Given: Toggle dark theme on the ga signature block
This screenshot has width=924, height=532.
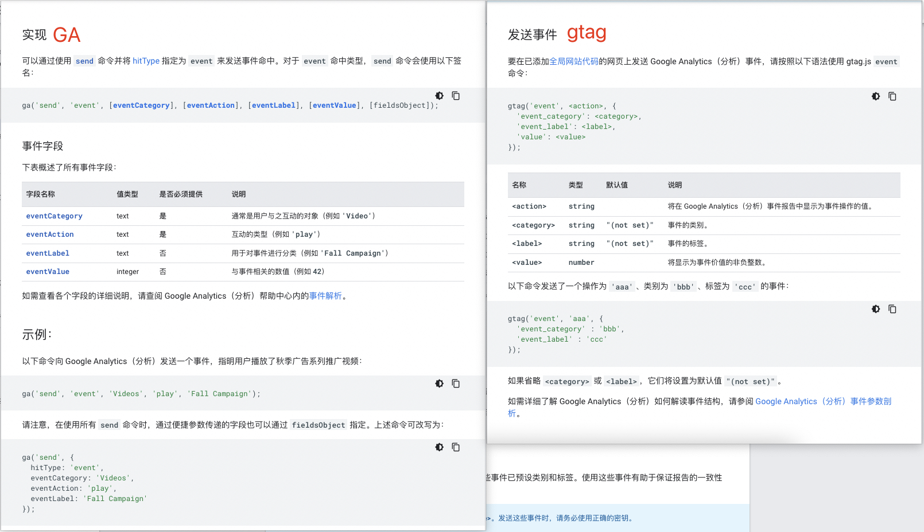Looking at the screenshot, I should coord(439,96).
